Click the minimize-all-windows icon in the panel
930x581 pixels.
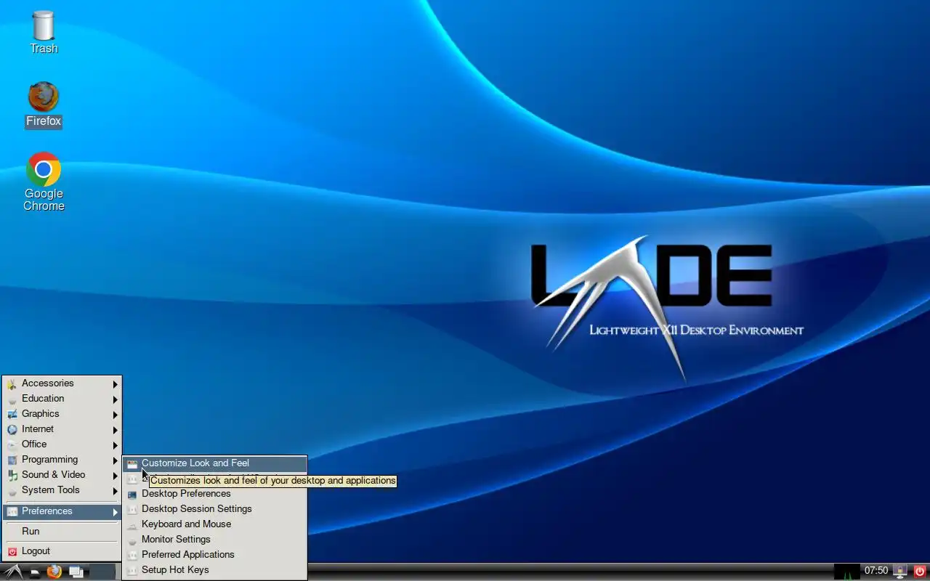76,572
